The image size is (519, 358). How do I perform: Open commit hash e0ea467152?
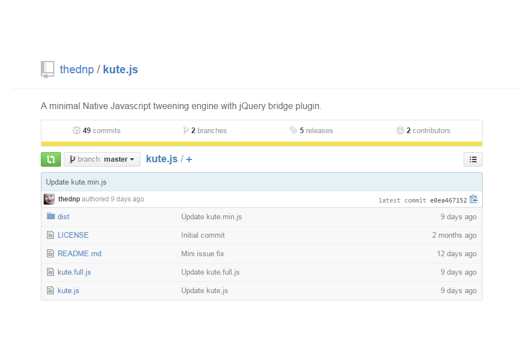(x=448, y=200)
